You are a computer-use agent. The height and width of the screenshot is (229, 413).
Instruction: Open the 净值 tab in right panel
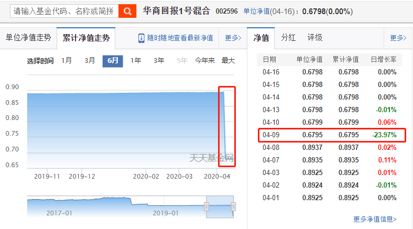(261, 38)
